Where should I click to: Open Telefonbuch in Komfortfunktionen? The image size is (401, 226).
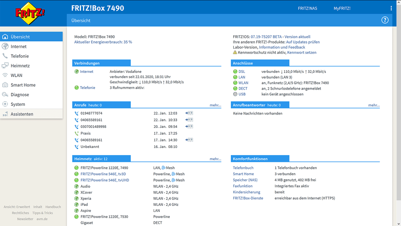pos(243,168)
